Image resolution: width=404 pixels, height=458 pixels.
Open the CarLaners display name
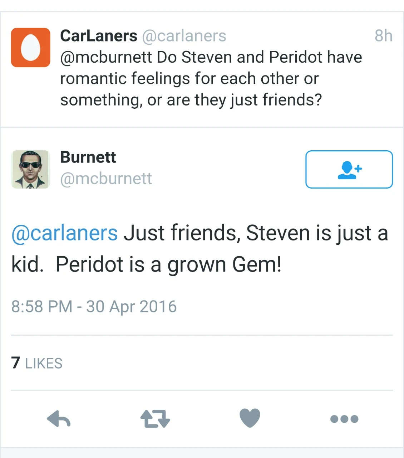click(x=99, y=36)
